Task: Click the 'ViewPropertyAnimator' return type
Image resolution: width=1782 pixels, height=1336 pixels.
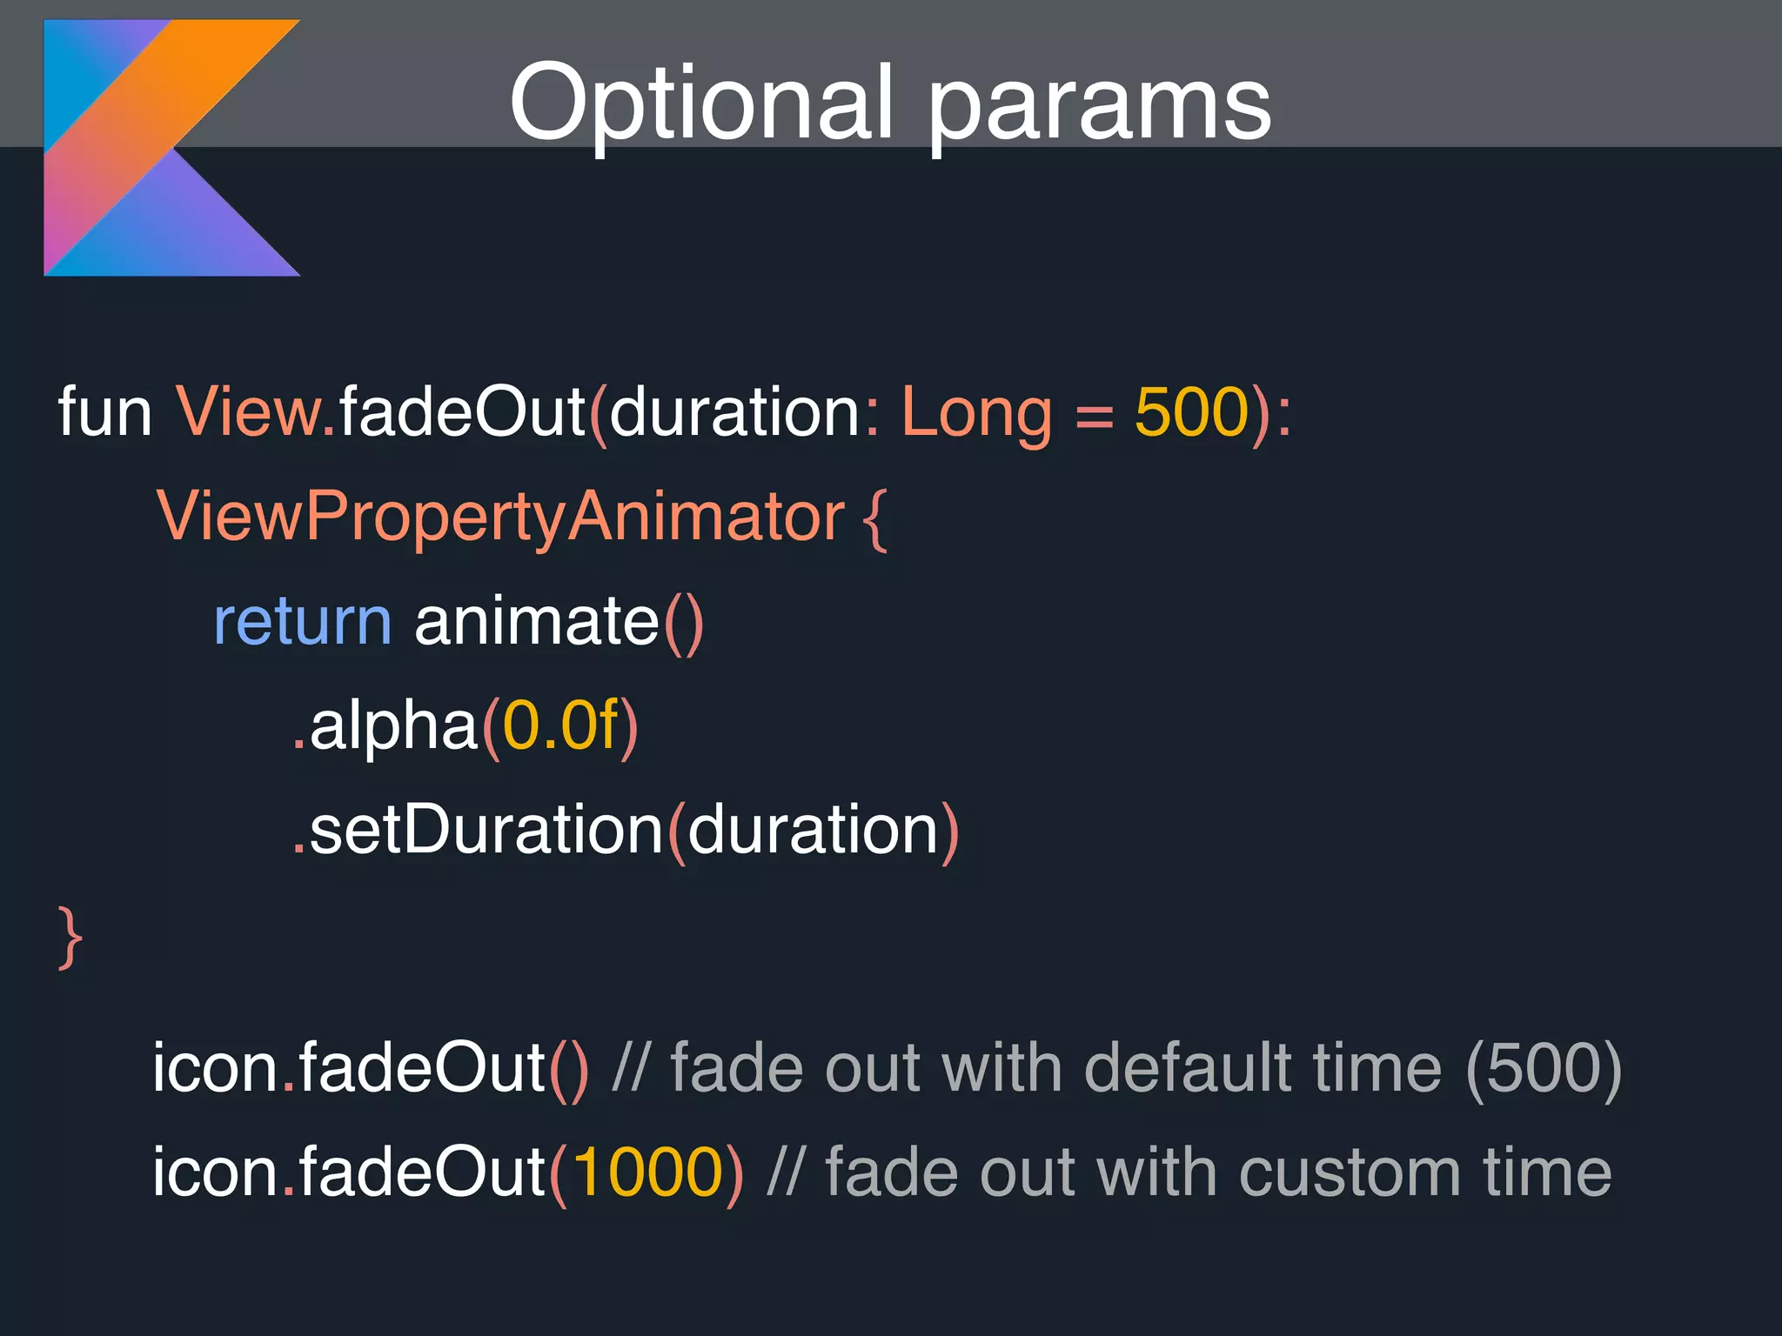Action: click(500, 517)
